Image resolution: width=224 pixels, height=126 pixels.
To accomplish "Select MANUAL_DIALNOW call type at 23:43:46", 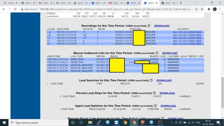I will click(x=82, y=65).
